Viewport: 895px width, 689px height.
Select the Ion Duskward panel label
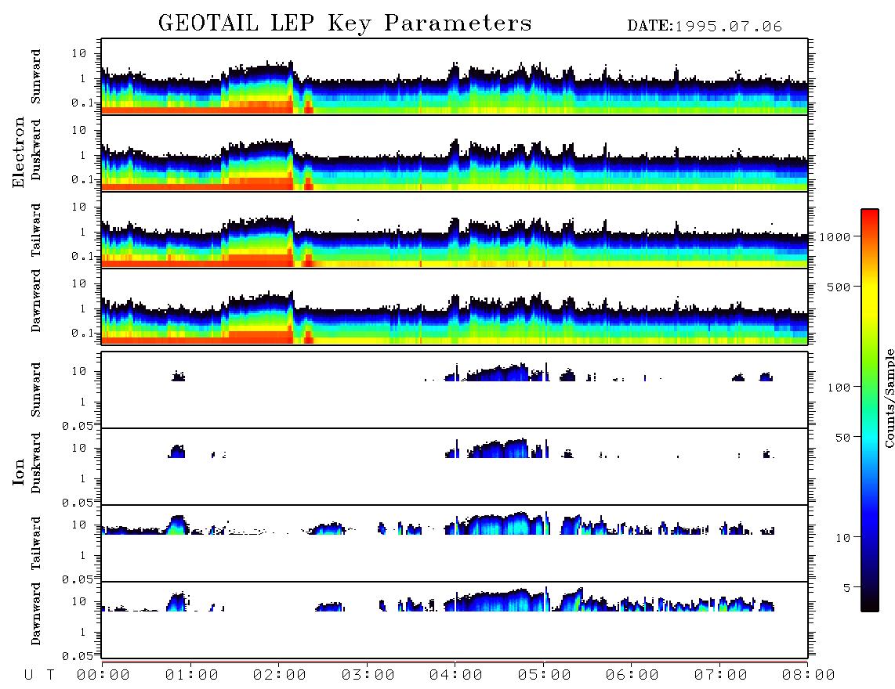click(36, 463)
